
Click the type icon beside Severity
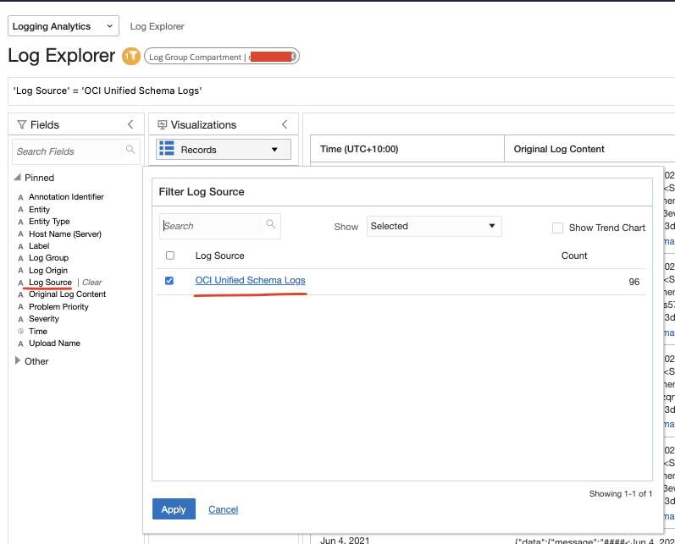[x=20, y=319]
